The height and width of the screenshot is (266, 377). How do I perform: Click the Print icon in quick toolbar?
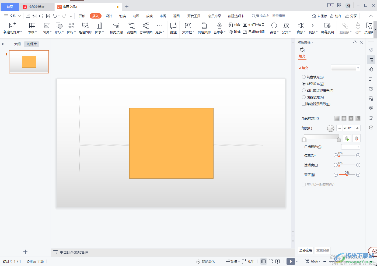click(41, 16)
